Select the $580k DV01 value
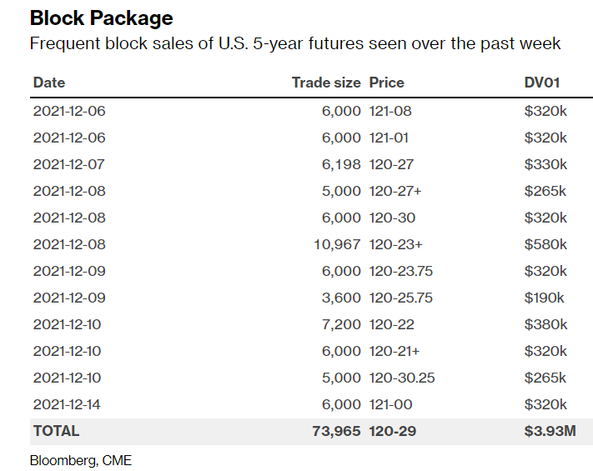593x471 pixels. tap(545, 244)
